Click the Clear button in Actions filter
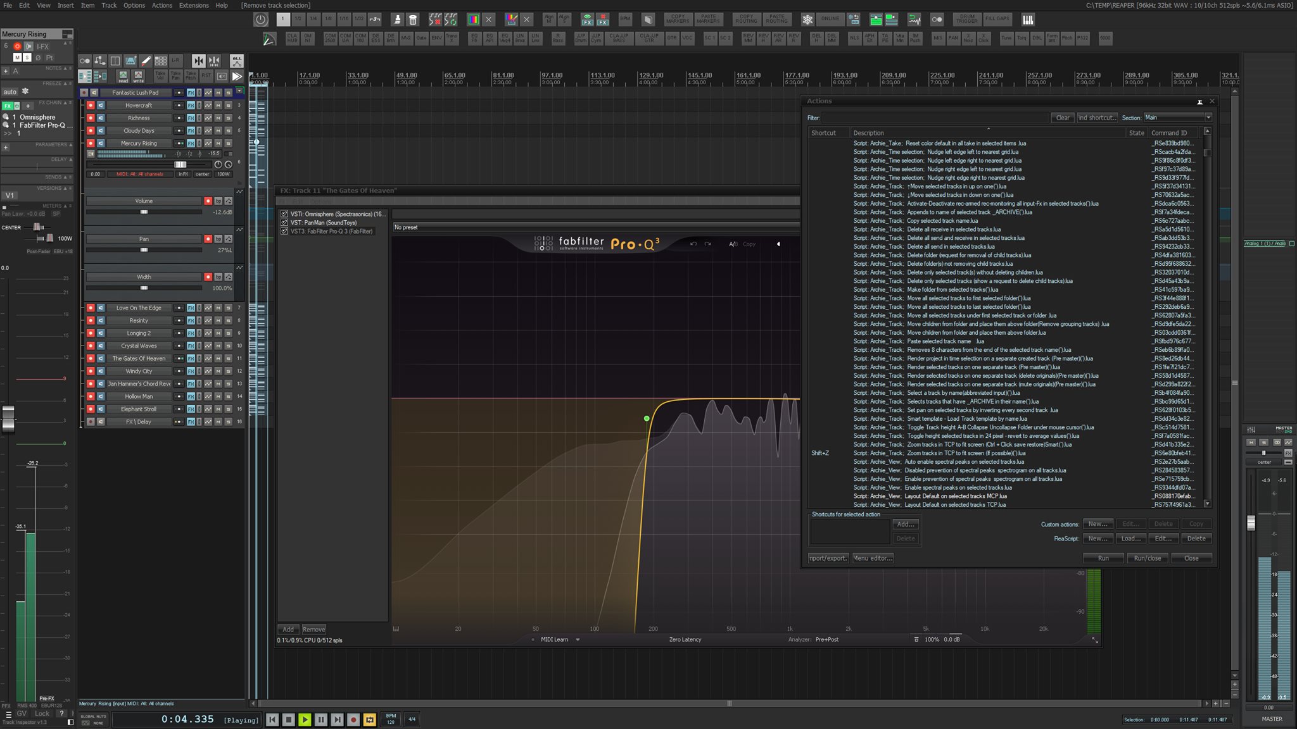 point(1063,118)
